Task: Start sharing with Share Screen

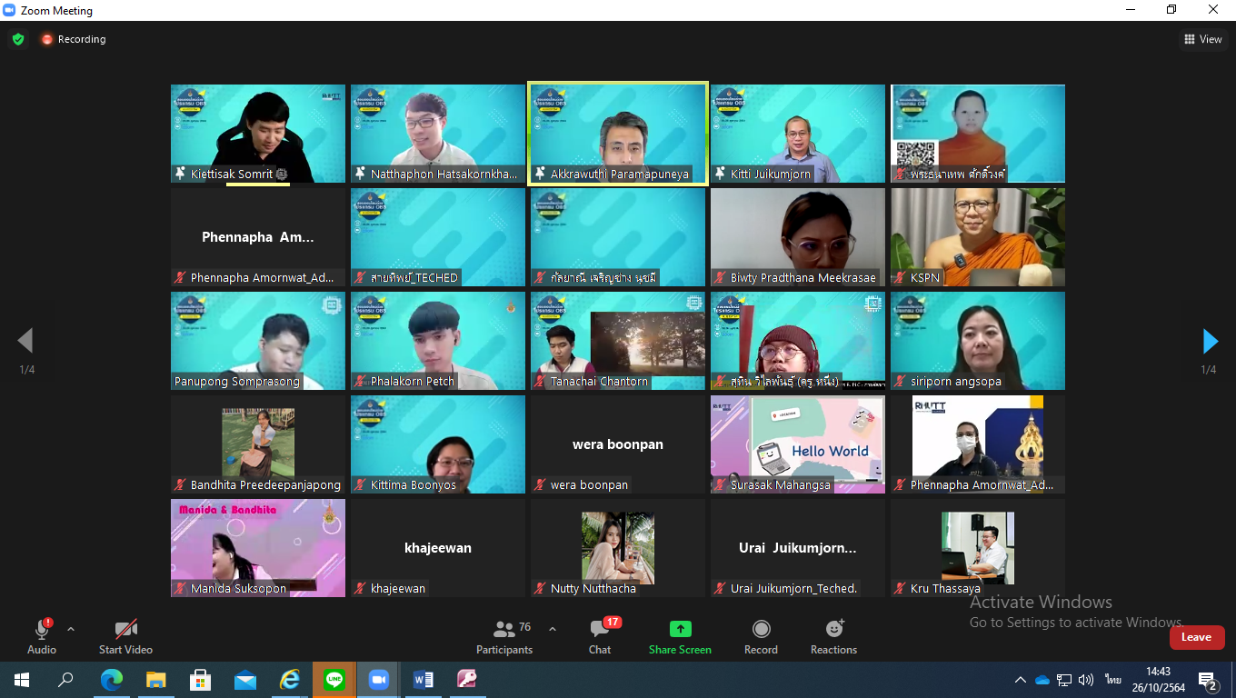Action: (x=680, y=636)
